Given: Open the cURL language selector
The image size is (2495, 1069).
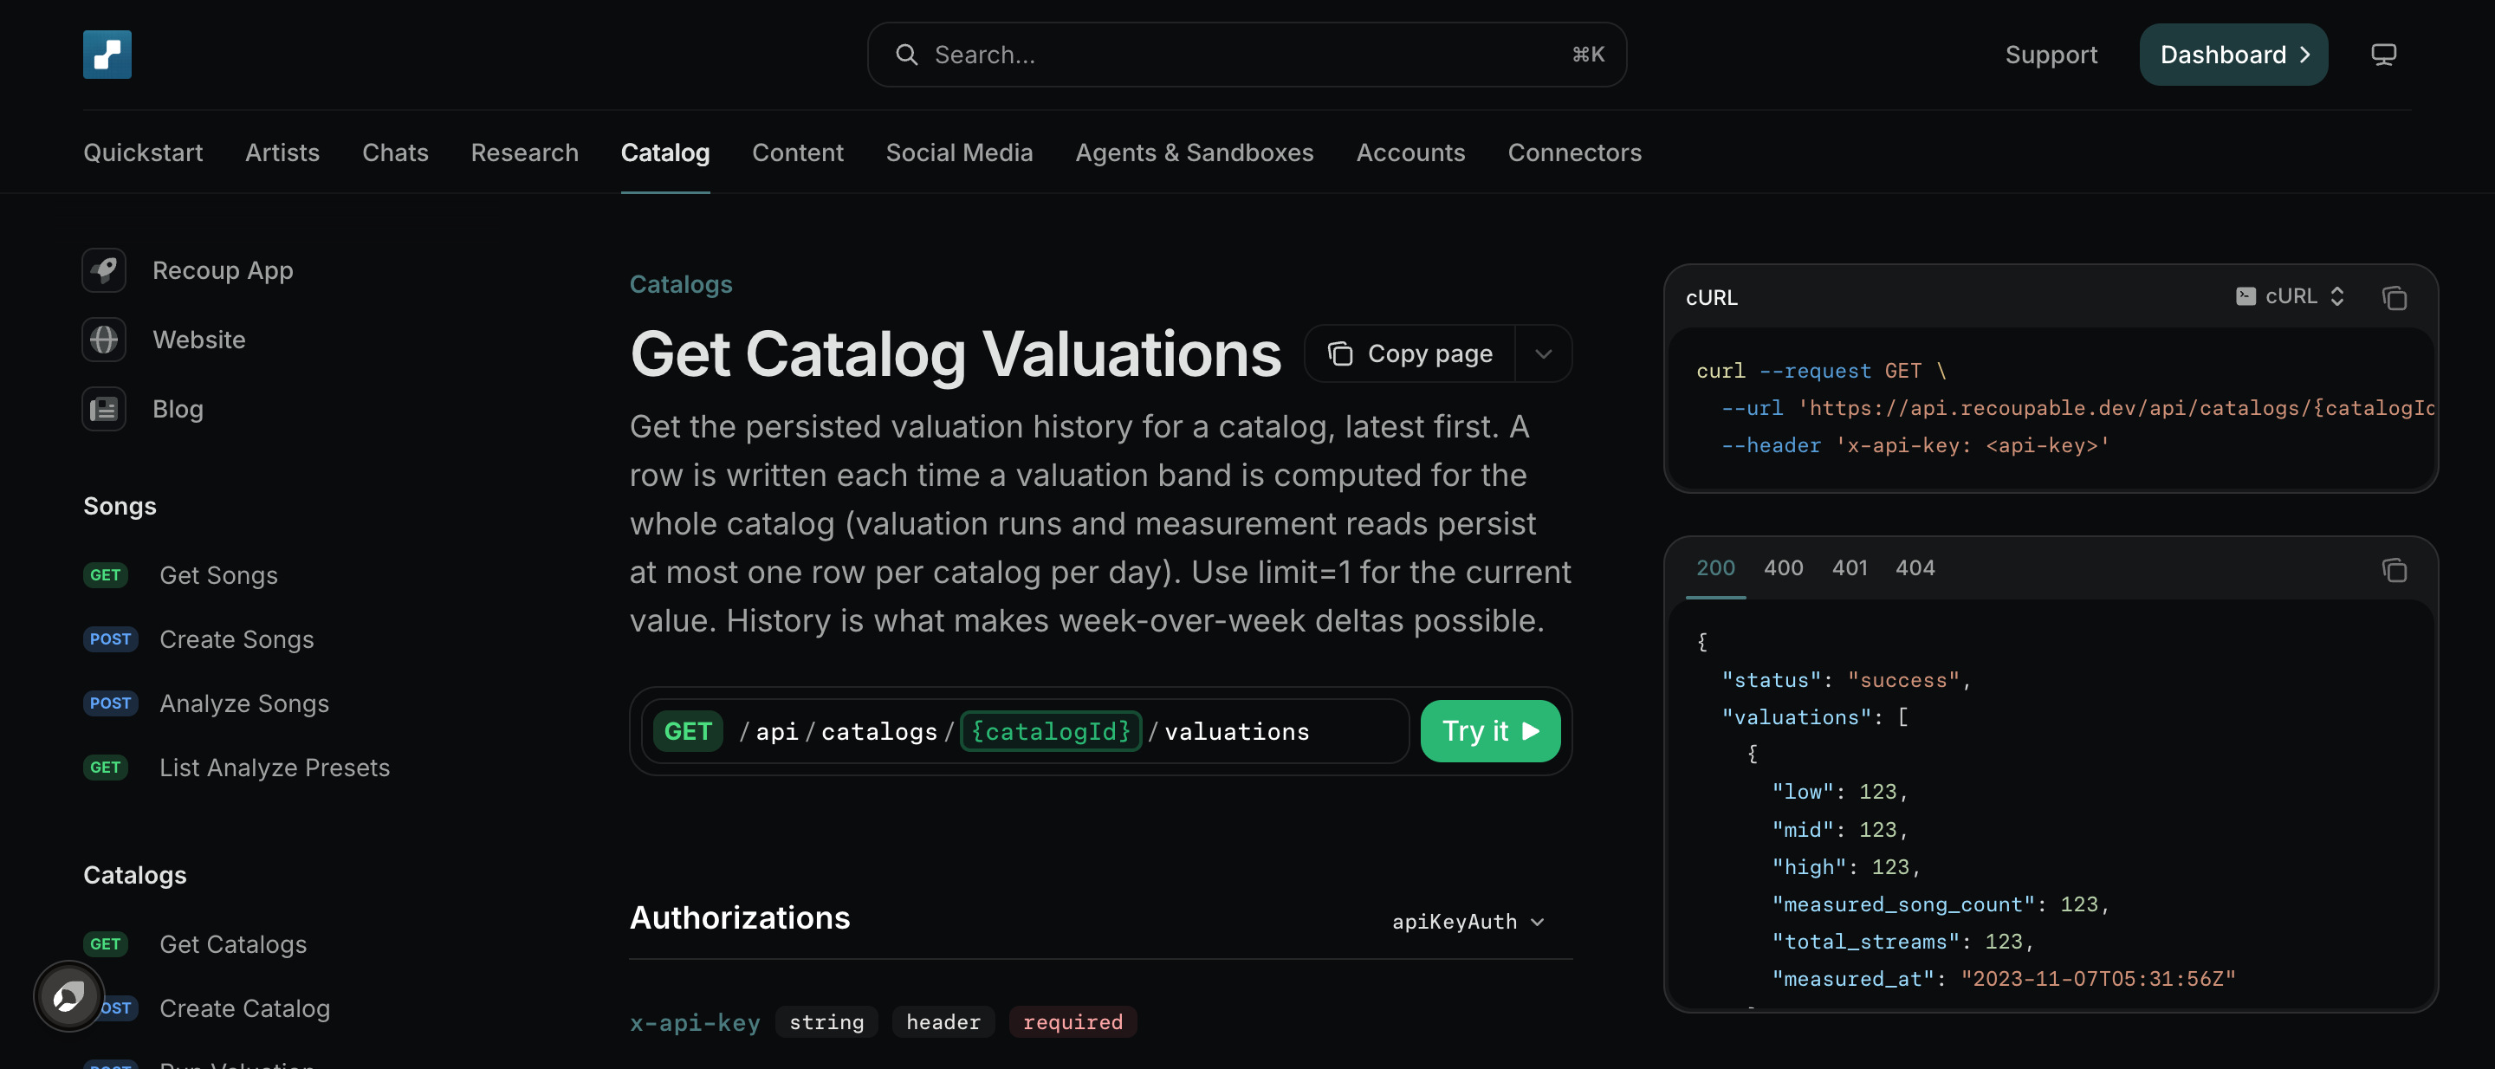Looking at the screenshot, I should click(2291, 296).
